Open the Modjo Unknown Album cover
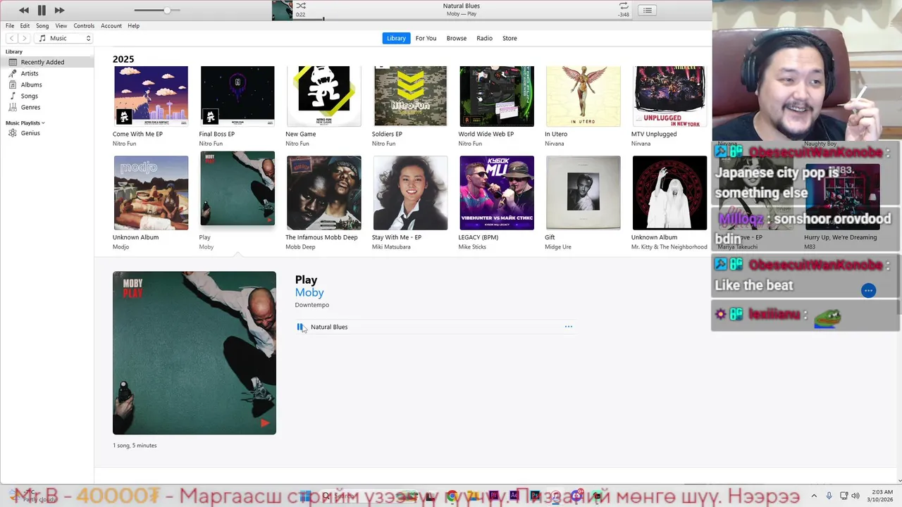Viewport: 902px width, 507px height. (151, 193)
